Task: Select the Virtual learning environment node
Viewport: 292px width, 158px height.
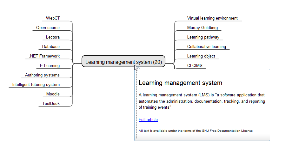Action: tap(212, 18)
